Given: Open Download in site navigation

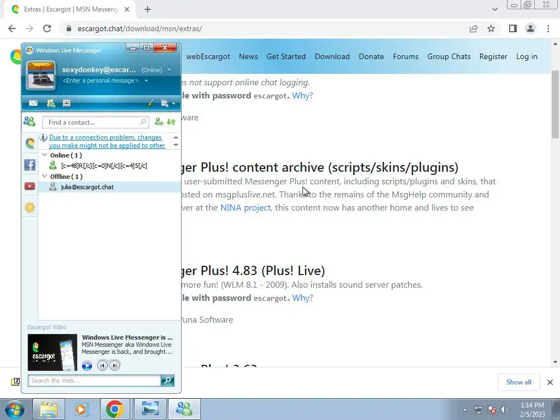Looking at the screenshot, I should pyautogui.click(x=332, y=56).
